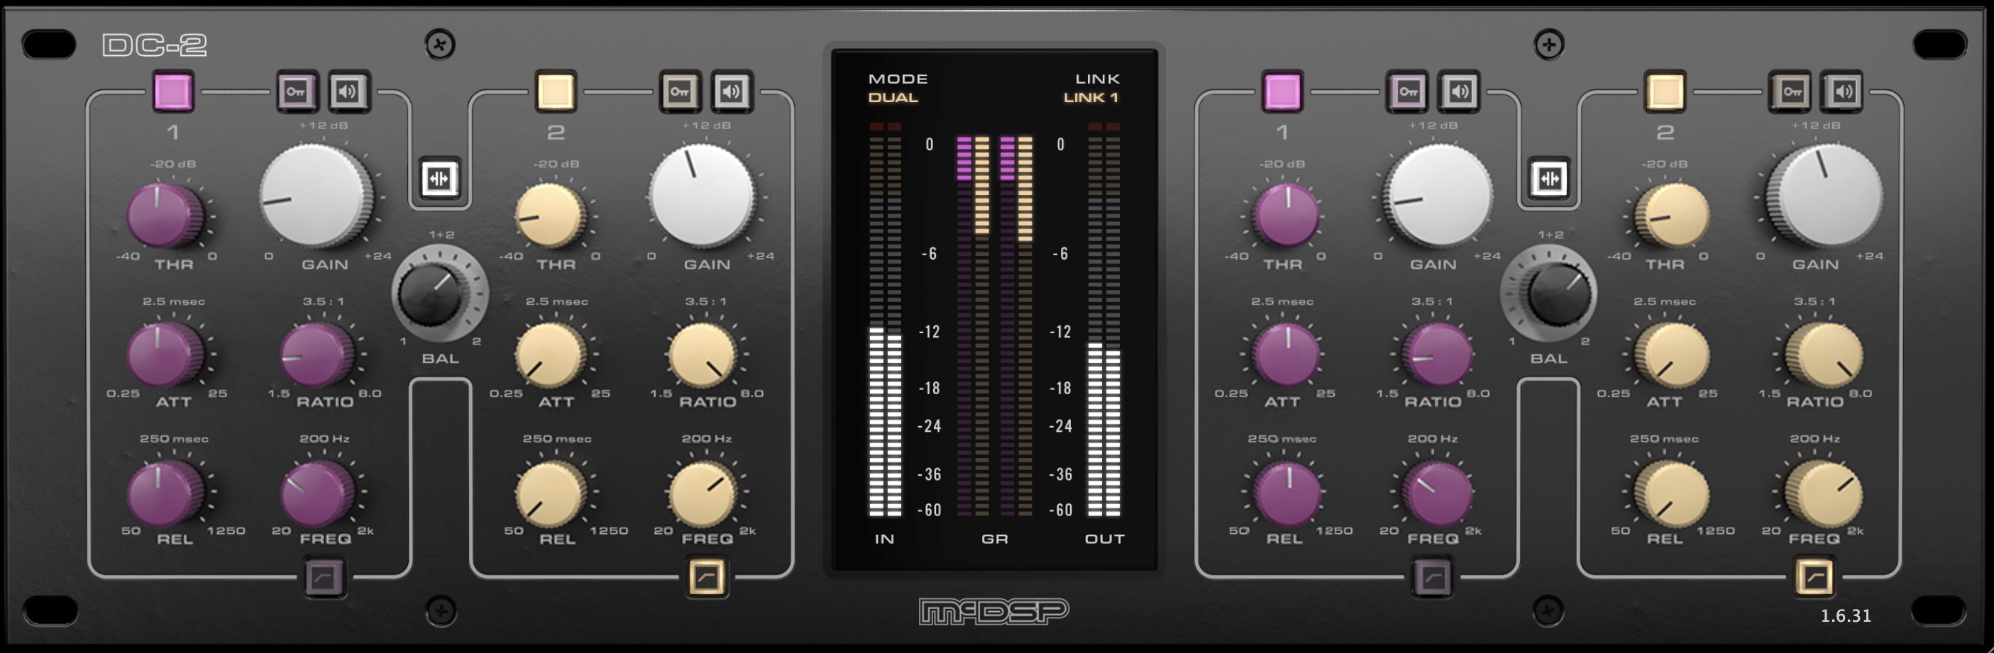Screen dimensions: 1994x653
Task: Click the key icon for left unit compressor 1
Action: tap(297, 92)
